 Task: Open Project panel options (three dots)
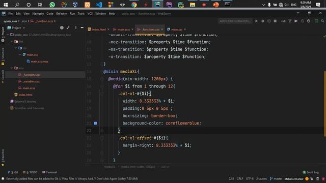76,27
